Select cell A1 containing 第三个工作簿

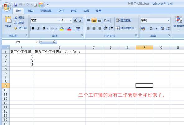tap(22, 52)
